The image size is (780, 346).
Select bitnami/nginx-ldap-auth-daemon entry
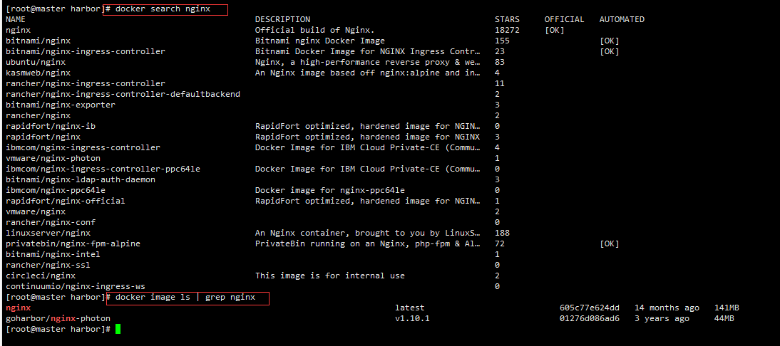(x=80, y=179)
